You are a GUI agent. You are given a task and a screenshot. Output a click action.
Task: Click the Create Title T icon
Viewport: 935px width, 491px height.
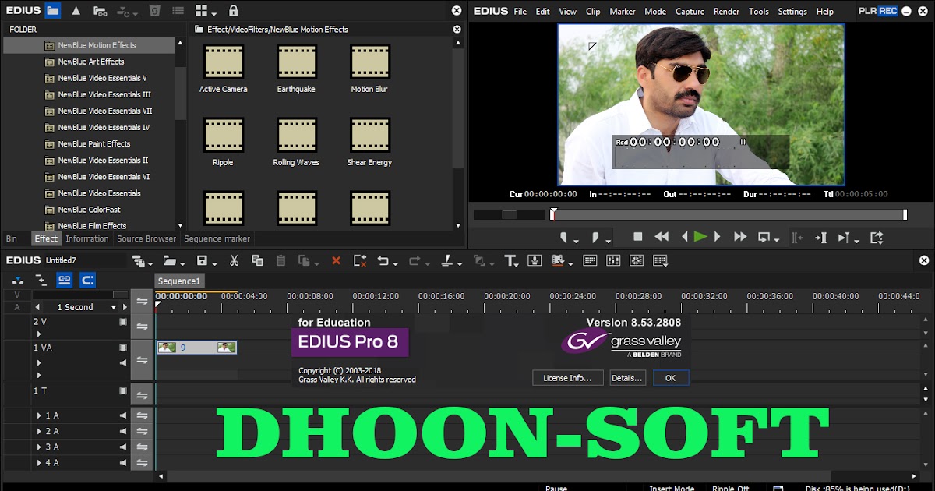tap(511, 260)
